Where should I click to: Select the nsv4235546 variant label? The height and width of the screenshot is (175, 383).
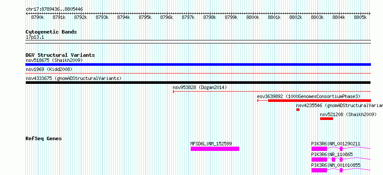(x=340, y=105)
